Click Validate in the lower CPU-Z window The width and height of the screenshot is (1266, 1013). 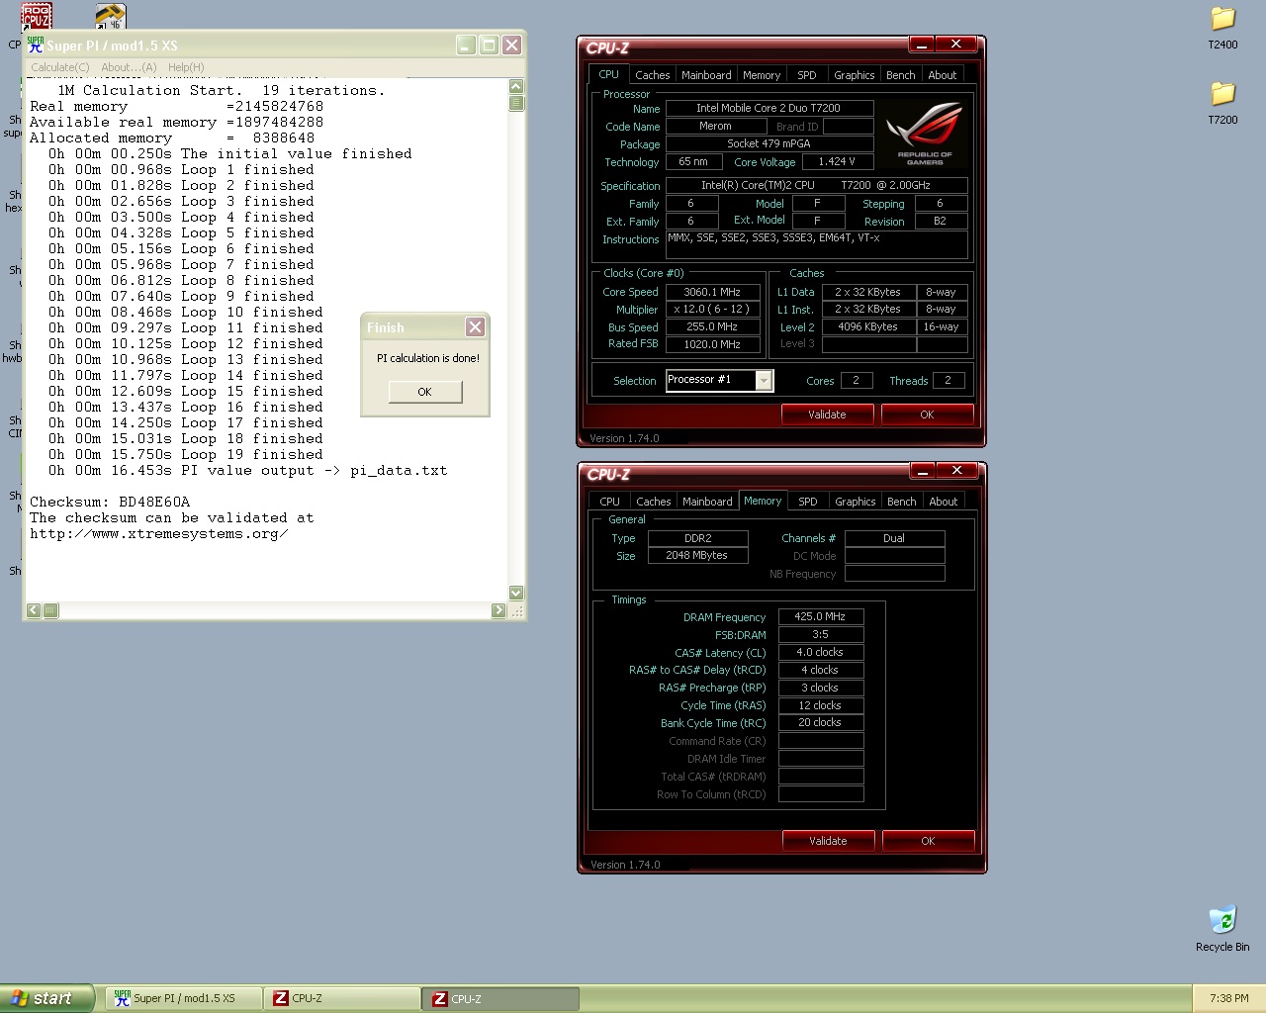pyautogui.click(x=828, y=841)
